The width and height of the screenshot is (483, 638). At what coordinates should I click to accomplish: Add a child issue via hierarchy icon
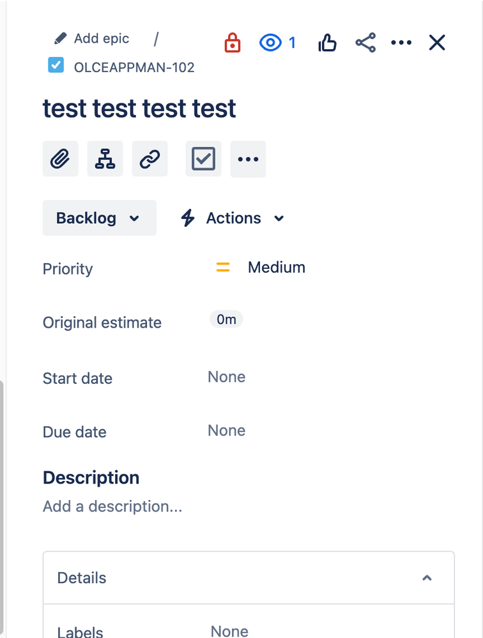point(105,159)
